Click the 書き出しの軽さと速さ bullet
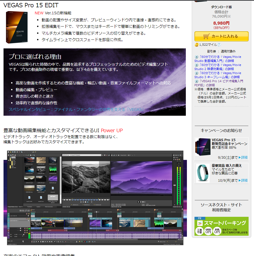The height and width of the screenshot is (256, 254). (34, 96)
